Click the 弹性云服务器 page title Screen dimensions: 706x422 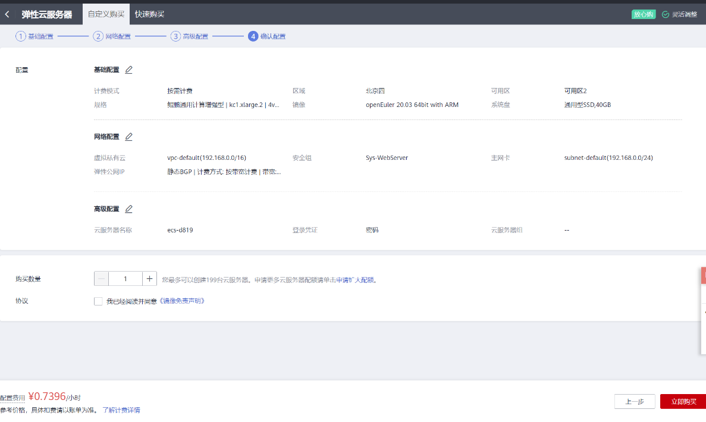pos(47,14)
